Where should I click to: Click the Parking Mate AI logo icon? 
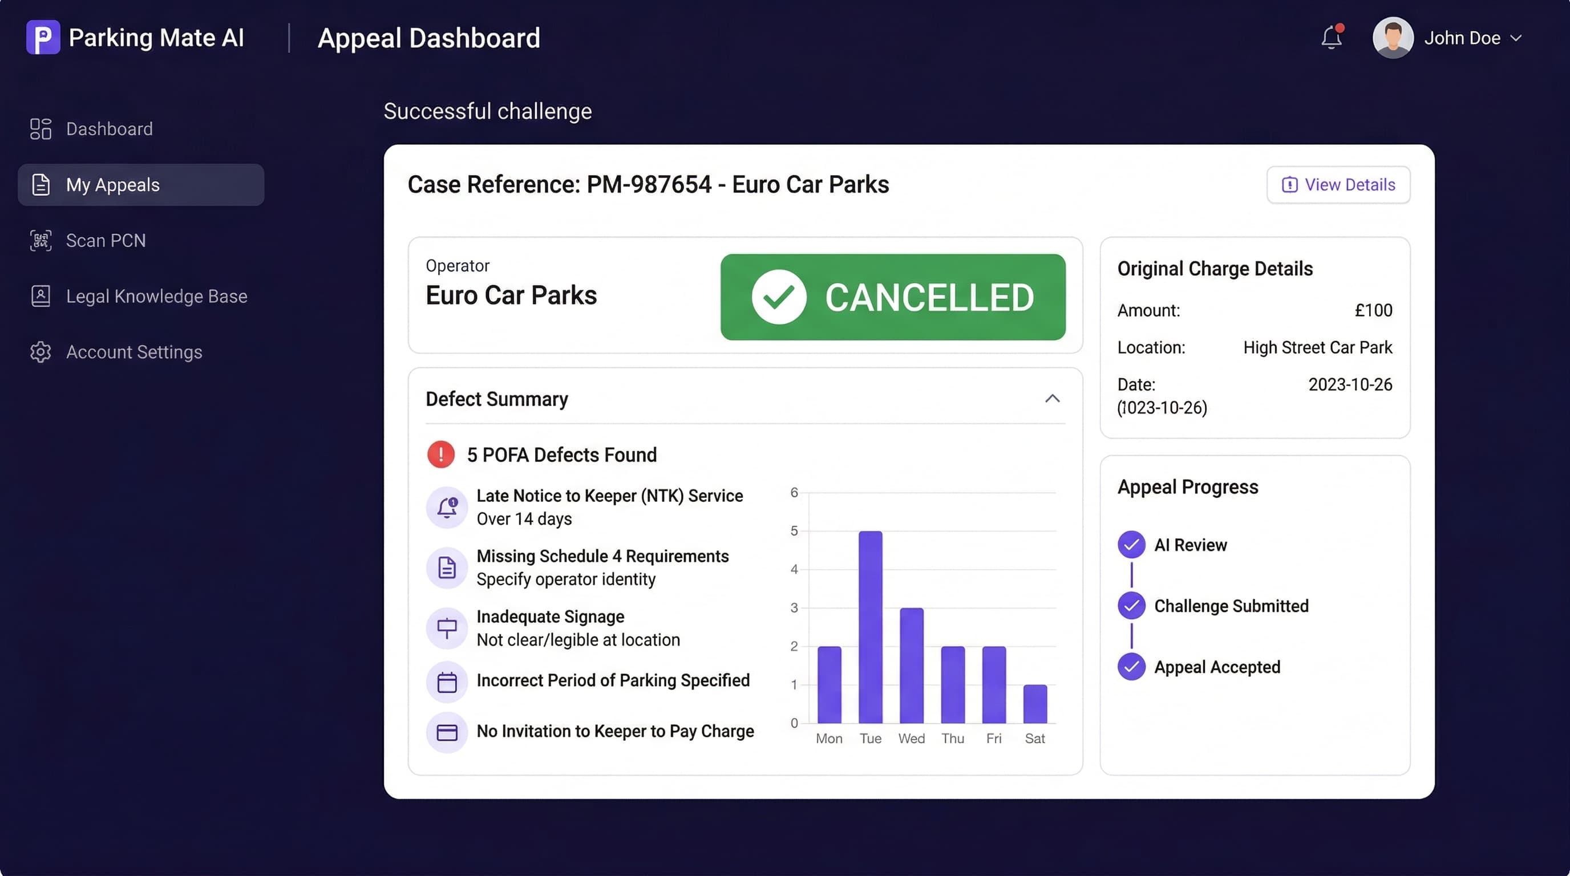tap(43, 37)
